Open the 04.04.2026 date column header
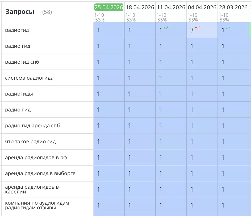Screen dimensions: 251x216 [x=202, y=7]
